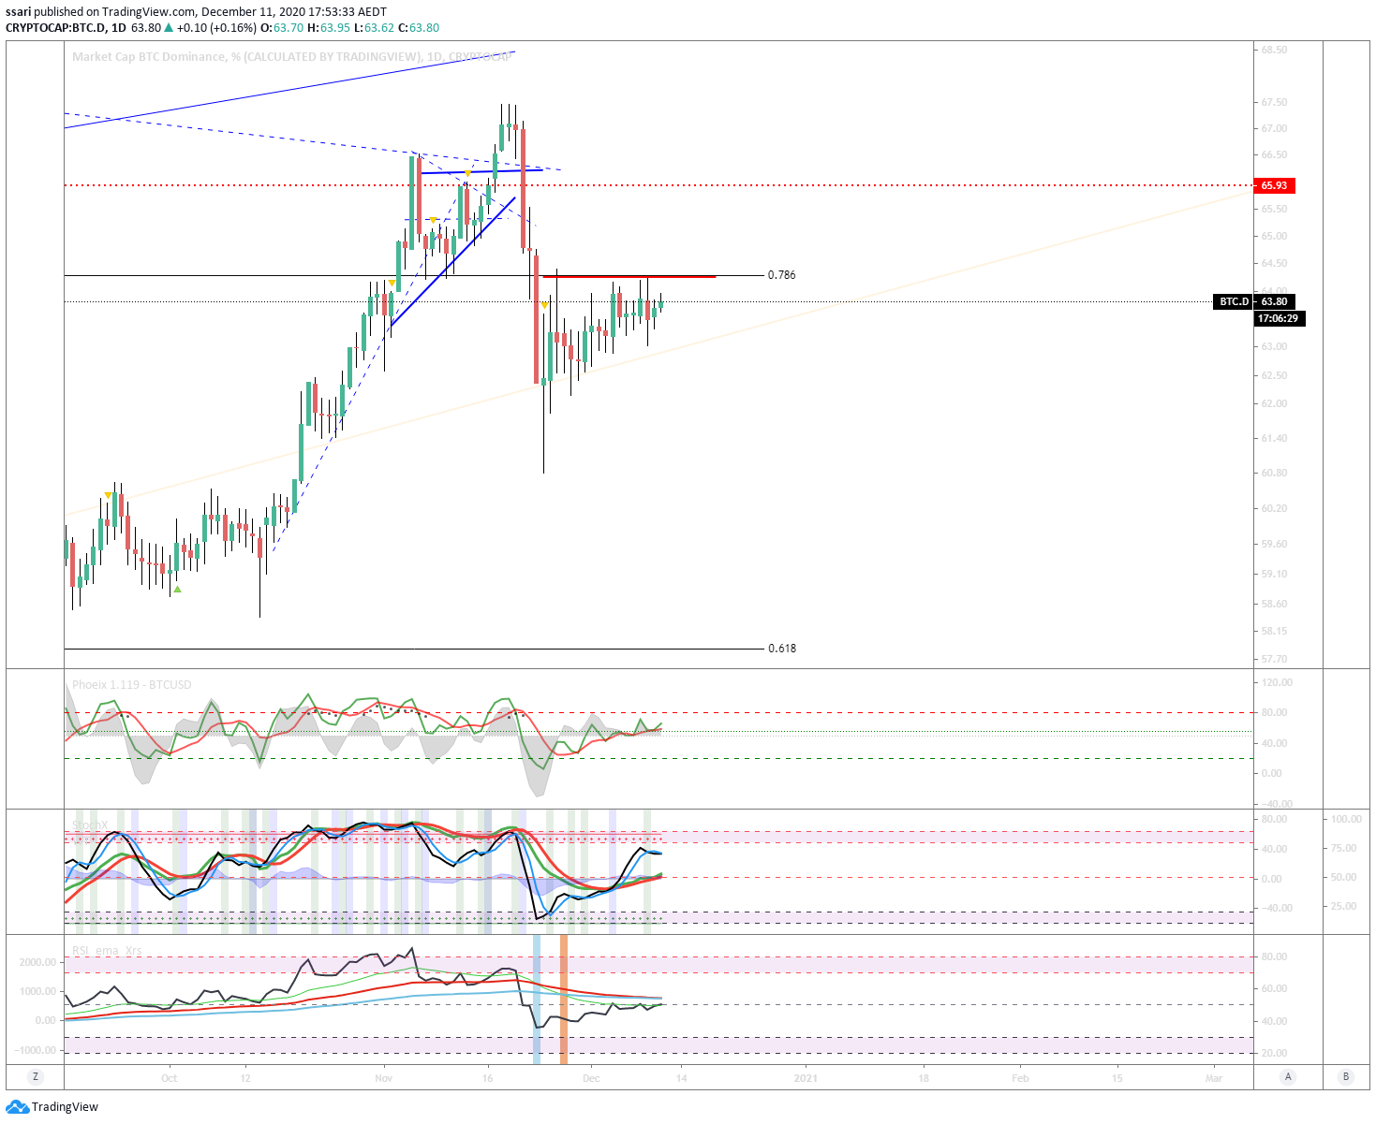Click the 17:06:29 bar countdown label
Image resolution: width=1376 pixels, height=1124 pixels.
[1279, 319]
